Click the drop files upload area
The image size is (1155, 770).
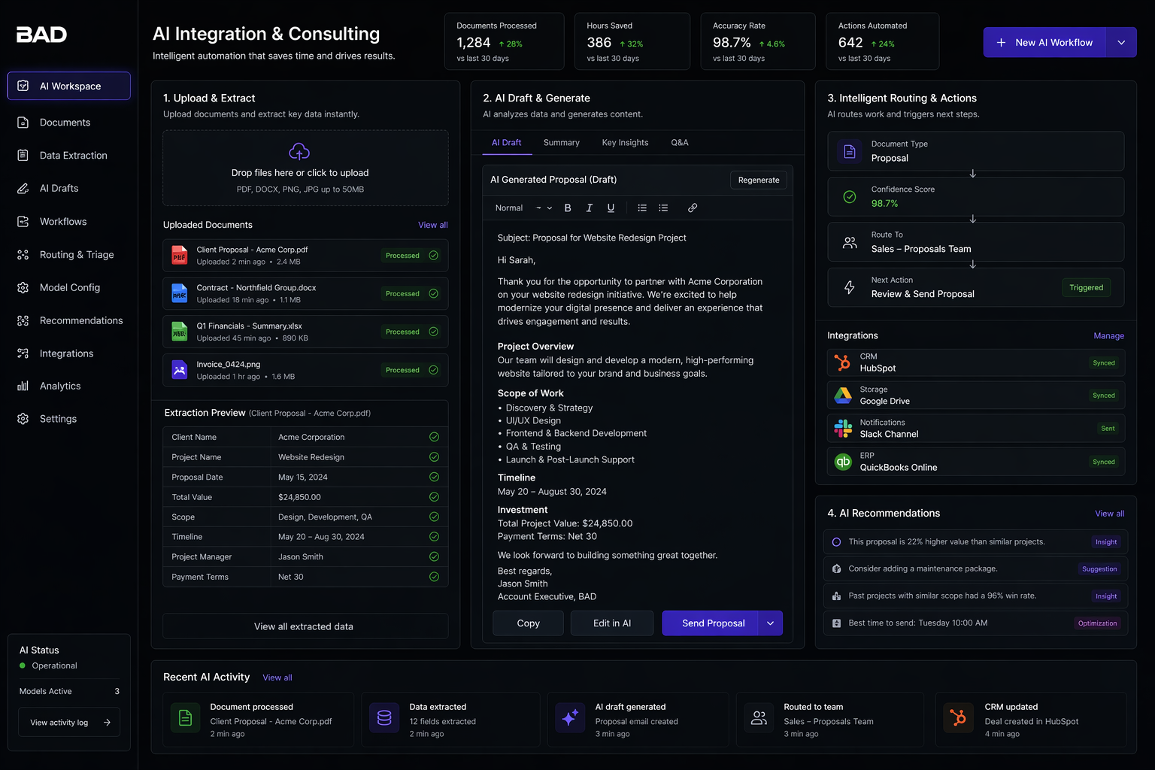coord(305,168)
